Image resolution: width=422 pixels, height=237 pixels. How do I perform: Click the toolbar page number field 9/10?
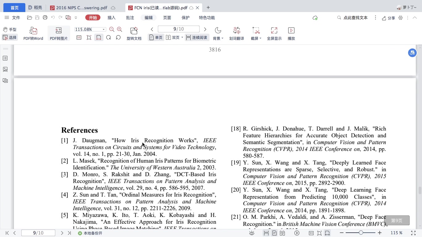coord(179,29)
